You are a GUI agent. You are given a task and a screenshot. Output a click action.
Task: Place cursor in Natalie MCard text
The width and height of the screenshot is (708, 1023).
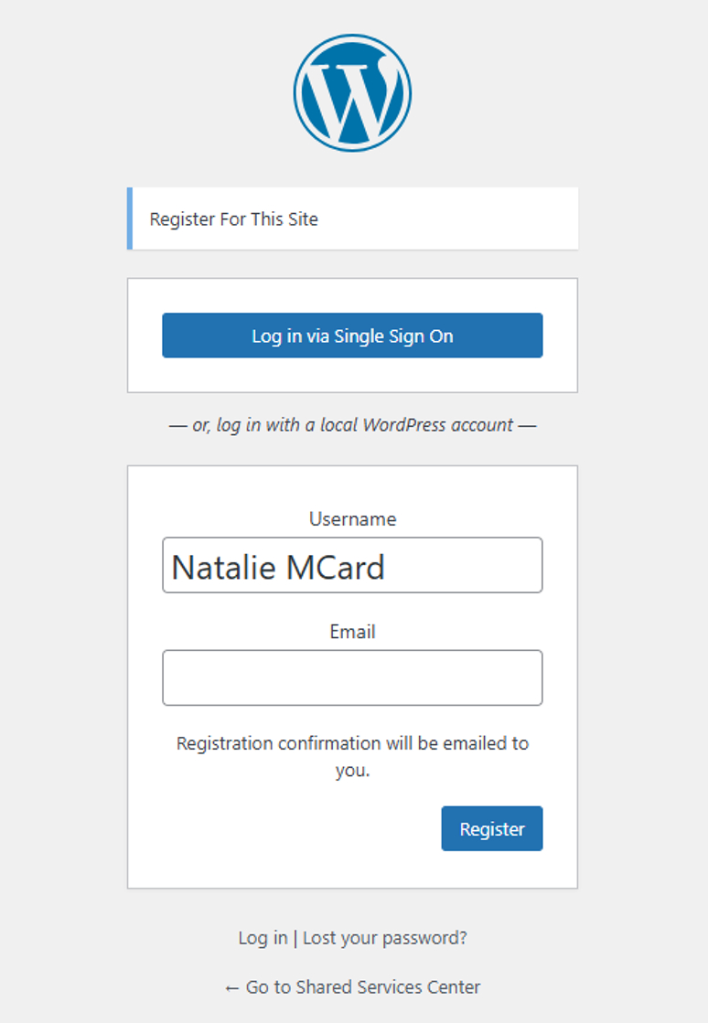pyautogui.click(x=278, y=566)
